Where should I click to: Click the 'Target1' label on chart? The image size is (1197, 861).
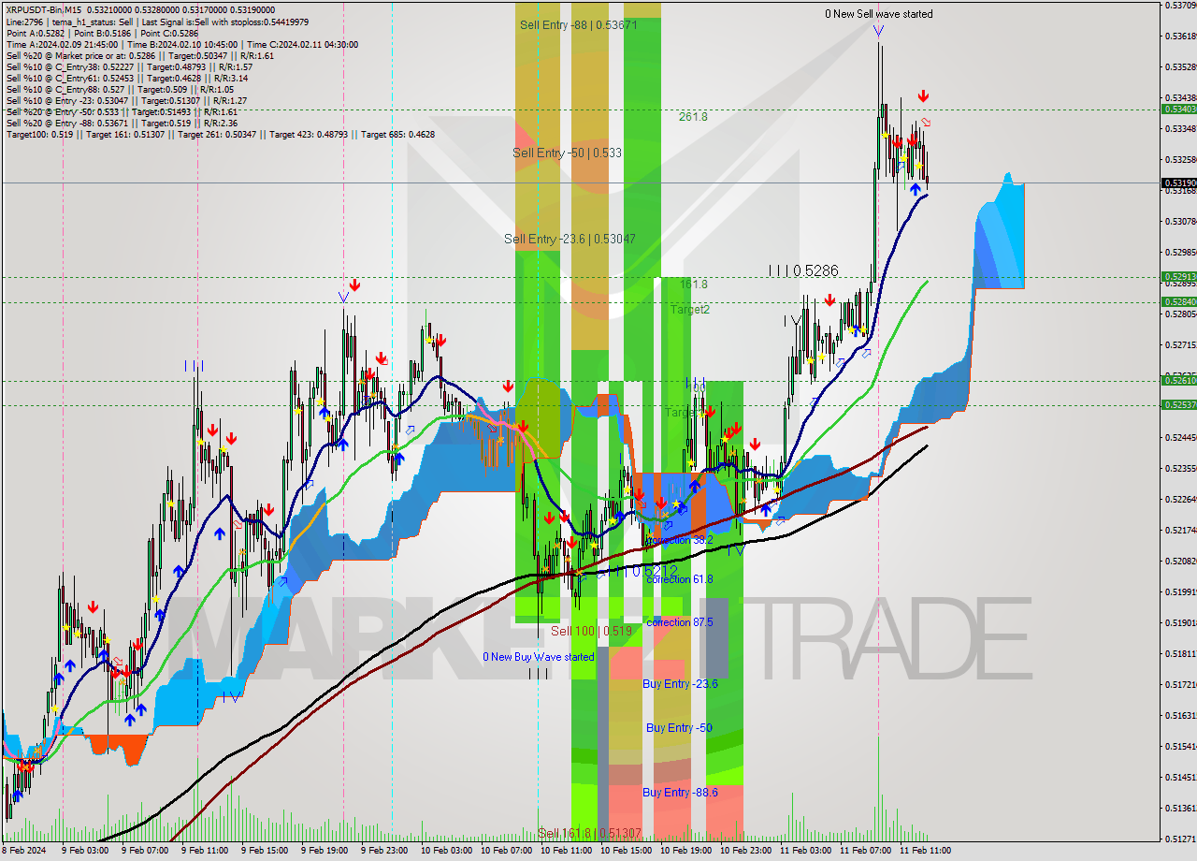(683, 413)
